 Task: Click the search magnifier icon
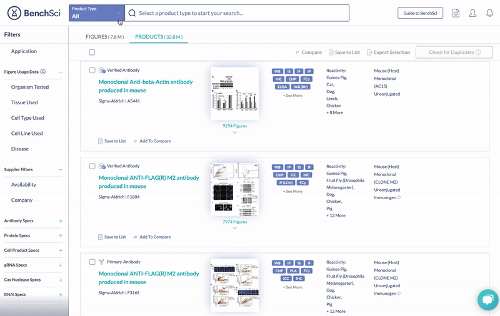[x=132, y=13]
